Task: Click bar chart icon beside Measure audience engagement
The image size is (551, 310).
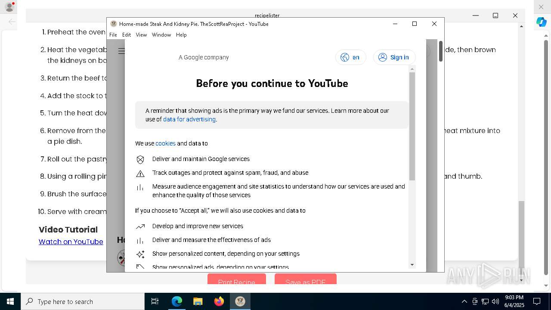Action: 140,187
